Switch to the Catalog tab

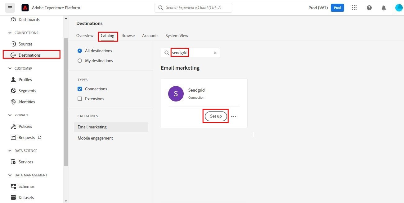point(107,36)
